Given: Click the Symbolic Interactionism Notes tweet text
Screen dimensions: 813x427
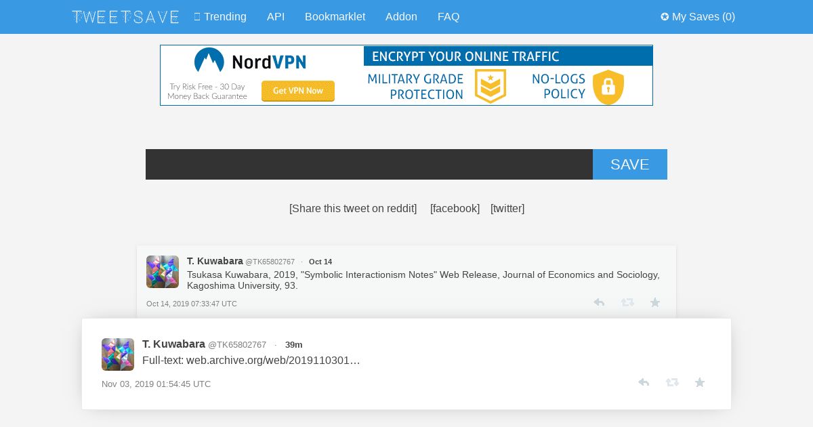Looking at the screenshot, I should pos(423,280).
